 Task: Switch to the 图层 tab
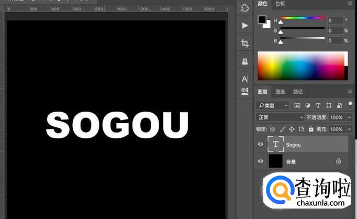tap(262, 92)
